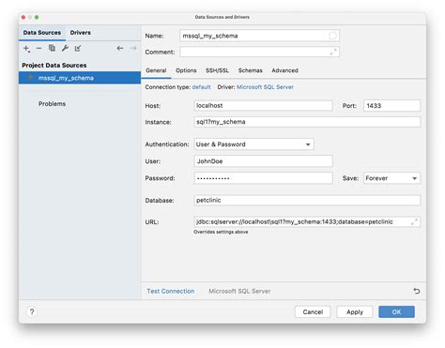The width and height of the screenshot is (445, 348).
Task: Focus the URL field with jdbc string
Action: [x=307, y=222]
